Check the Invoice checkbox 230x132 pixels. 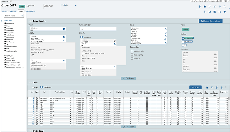132,58
